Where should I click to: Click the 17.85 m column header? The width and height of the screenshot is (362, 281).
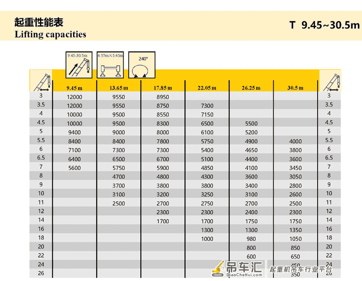click(163, 88)
